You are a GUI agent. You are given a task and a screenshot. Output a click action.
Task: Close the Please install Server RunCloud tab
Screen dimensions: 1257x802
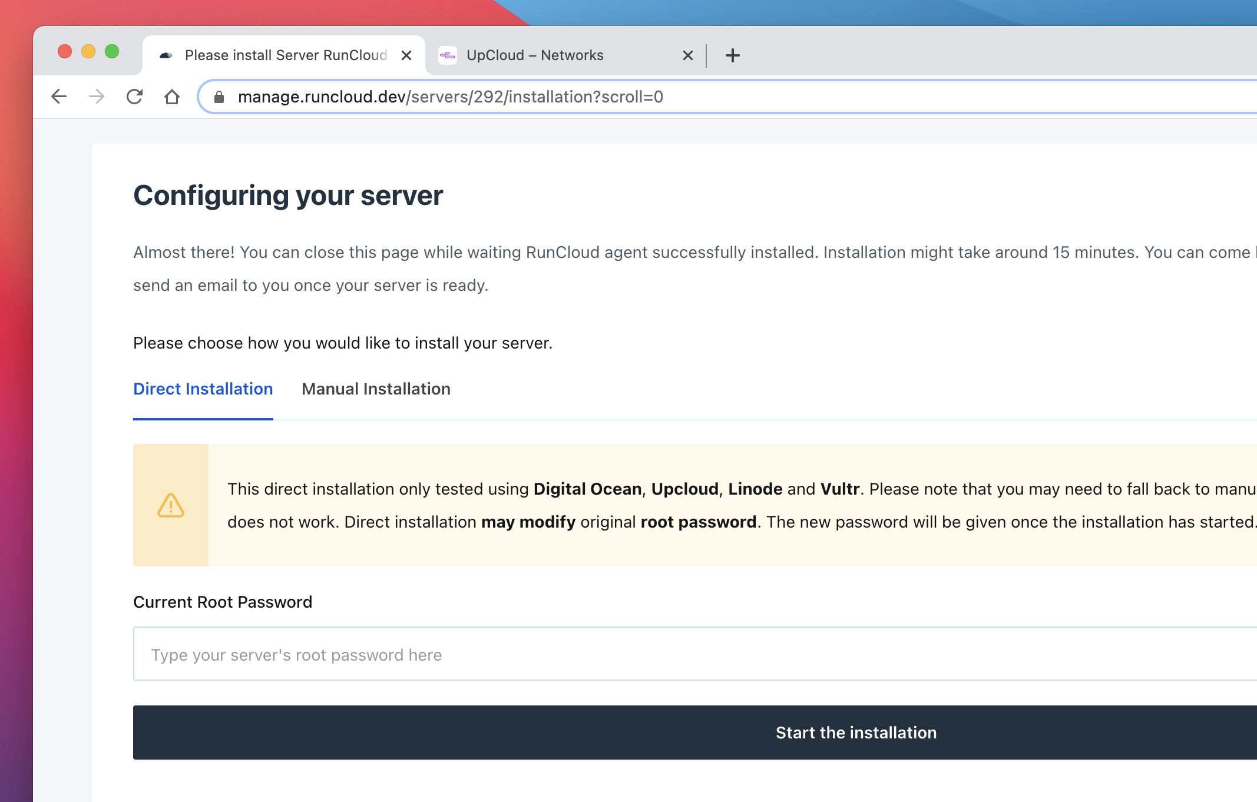pos(406,55)
